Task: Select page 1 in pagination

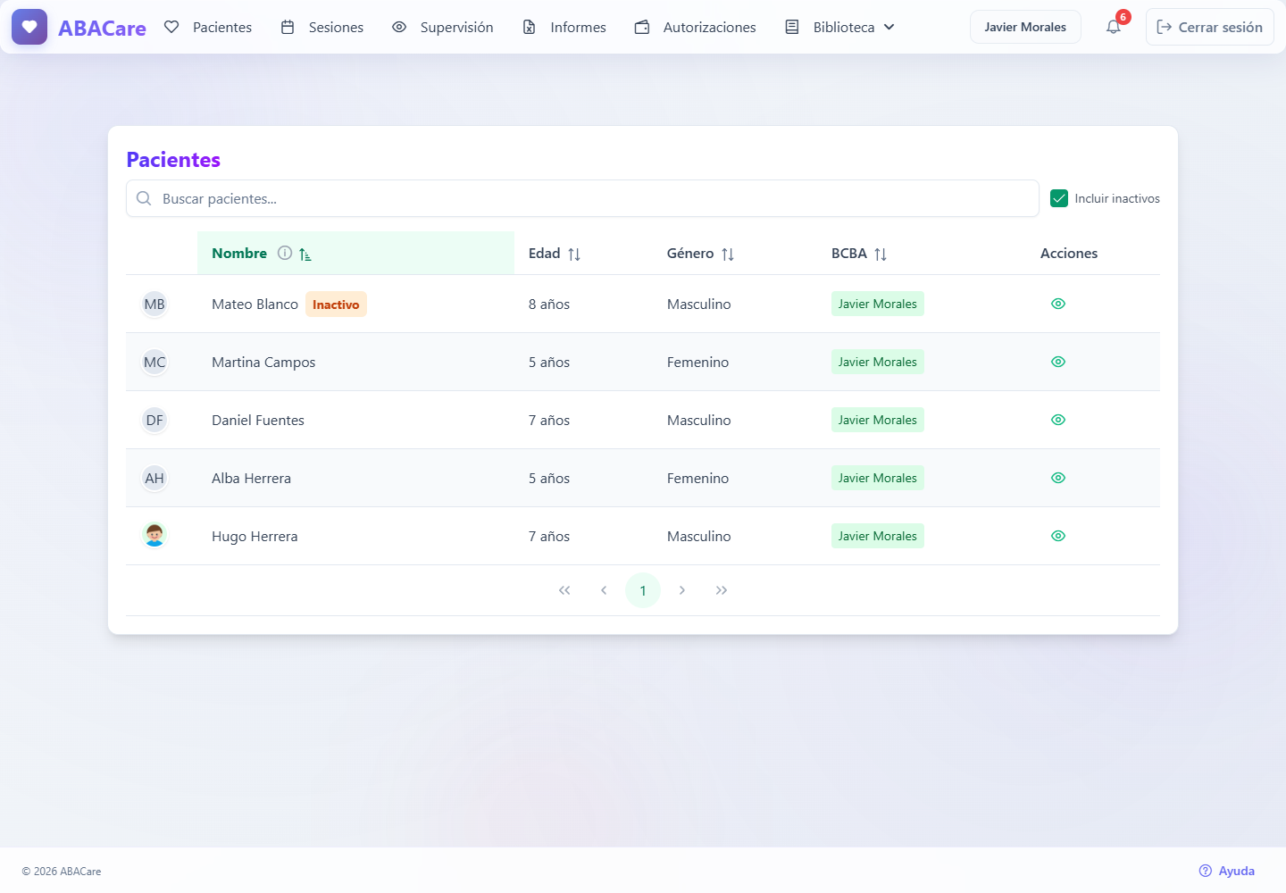Action: [x=643, y=590]
